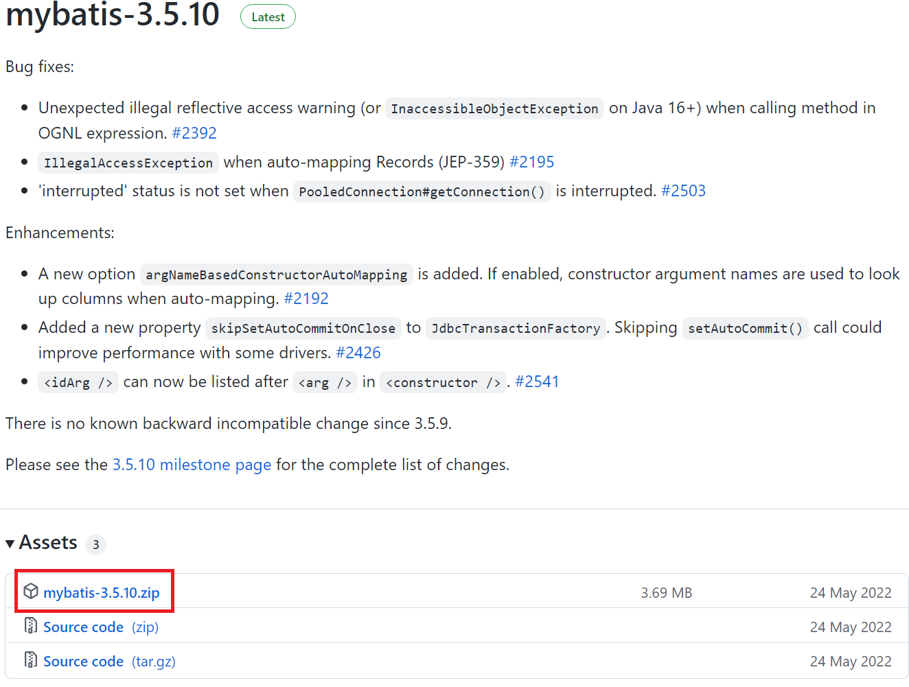Click the Assets count badge showing 3
Viewport: 909px width, 687px height.
click(x=95, y=545)
